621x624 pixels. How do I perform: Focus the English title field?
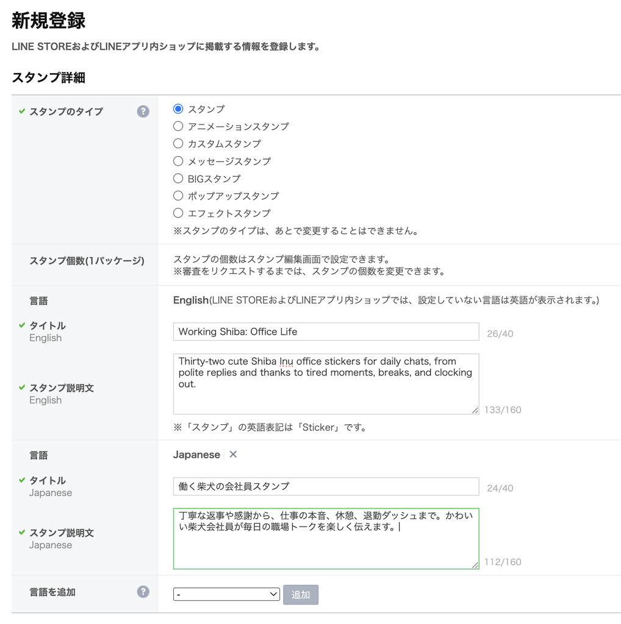point(326,331)
